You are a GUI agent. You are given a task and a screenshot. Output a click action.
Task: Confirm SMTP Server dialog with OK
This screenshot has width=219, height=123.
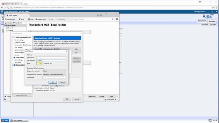point(53,82)
